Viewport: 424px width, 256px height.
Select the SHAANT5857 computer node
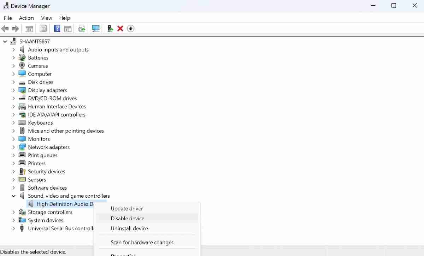[x=34, y=41]
